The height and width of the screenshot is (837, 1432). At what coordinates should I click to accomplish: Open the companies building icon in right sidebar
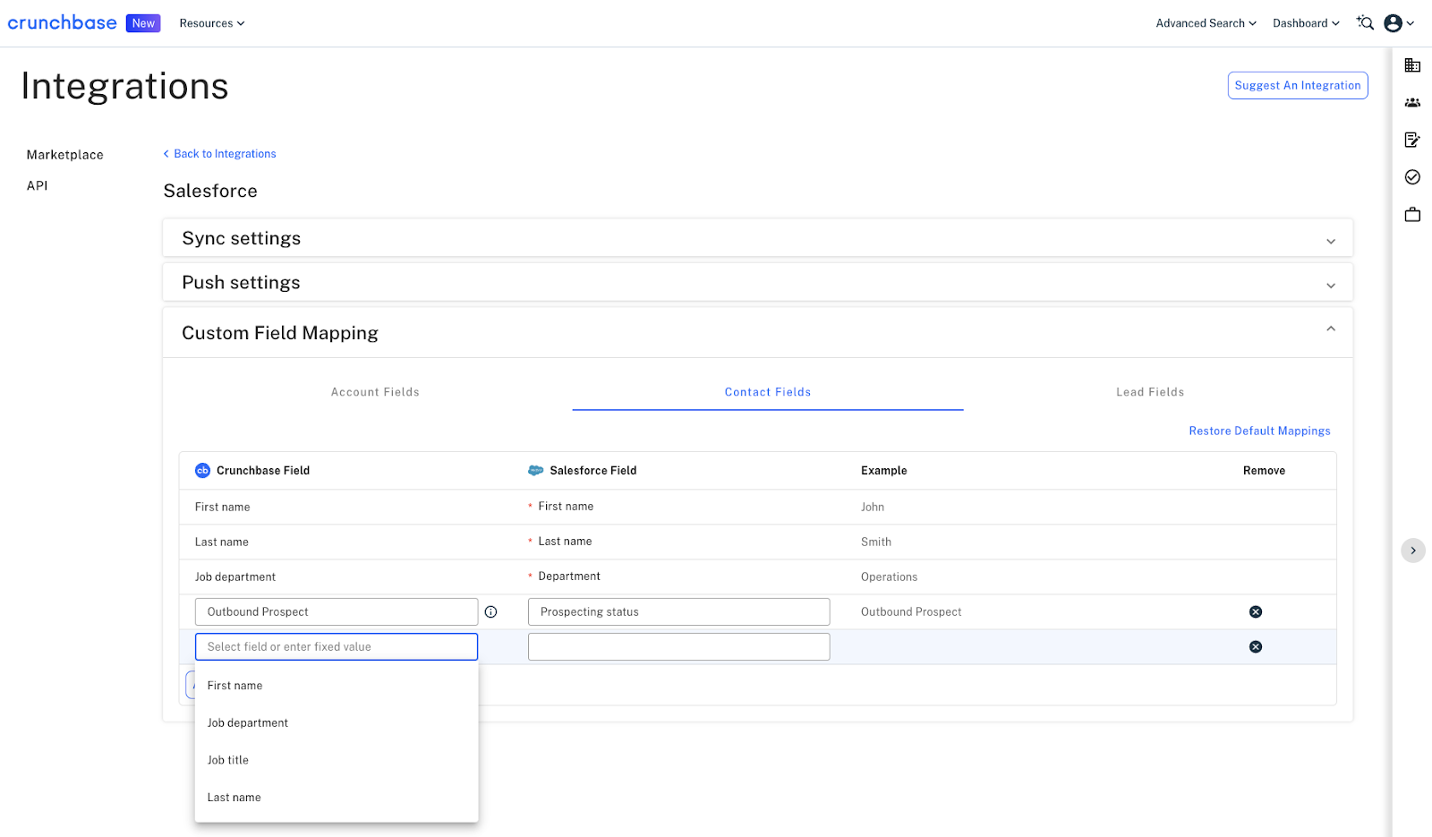click(1412, 65)
